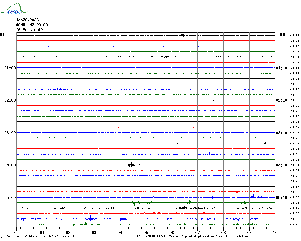301x241 pixels.
Task: Click the (A Vertical) channel label
Action: click(29, 30)
